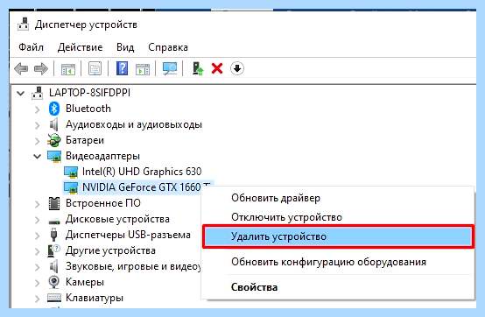Toggle the console tree pane icon

coord(68,68)
